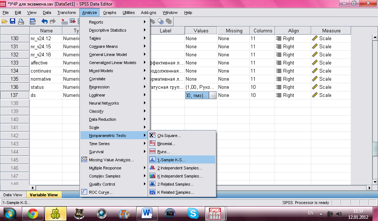Viewport: 378px width, 221px height.
Task: Open Microsoft Word from the taskbar
Action: click(147, 213)
